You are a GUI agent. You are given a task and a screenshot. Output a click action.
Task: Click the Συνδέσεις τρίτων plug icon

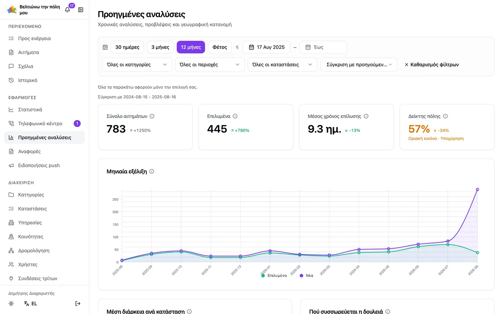pyautogui.click(x=11, y=278)
